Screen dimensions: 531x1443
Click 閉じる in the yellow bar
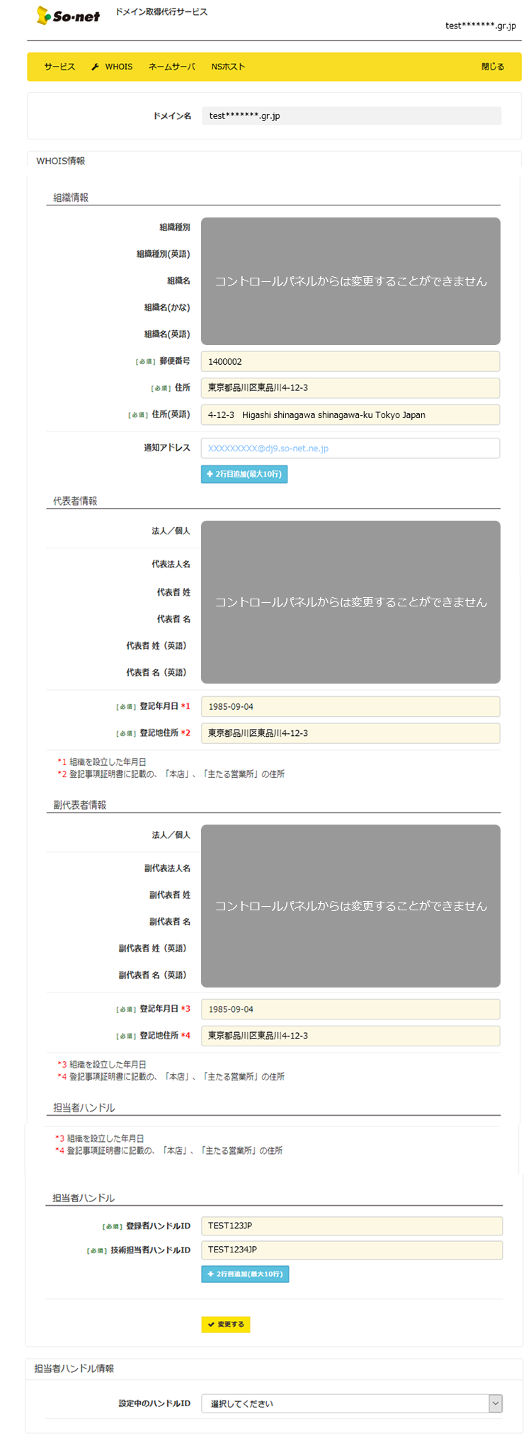tap(493, 67)
